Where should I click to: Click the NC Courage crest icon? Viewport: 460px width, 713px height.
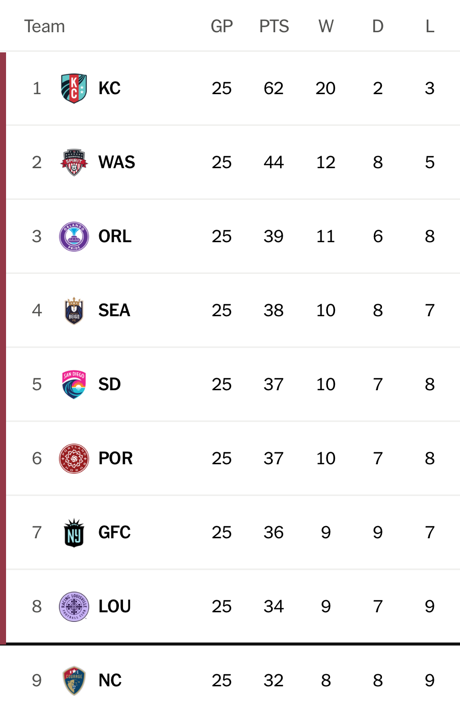coord(74,681)
